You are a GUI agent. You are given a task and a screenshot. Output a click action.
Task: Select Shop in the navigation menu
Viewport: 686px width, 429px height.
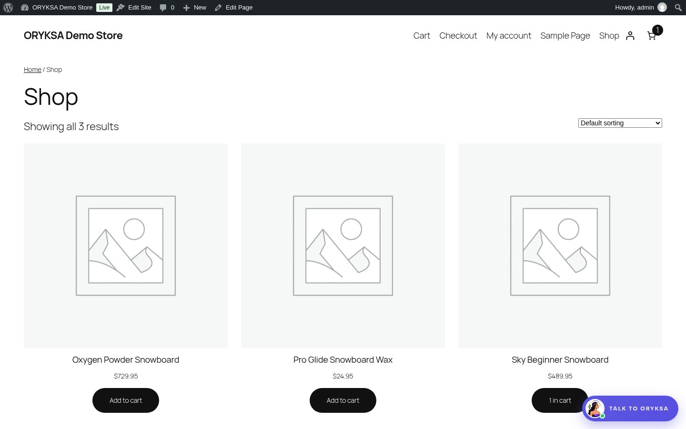pyautogui.click(x=609, y=36)
